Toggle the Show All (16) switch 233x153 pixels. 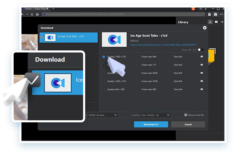[201, 50]
